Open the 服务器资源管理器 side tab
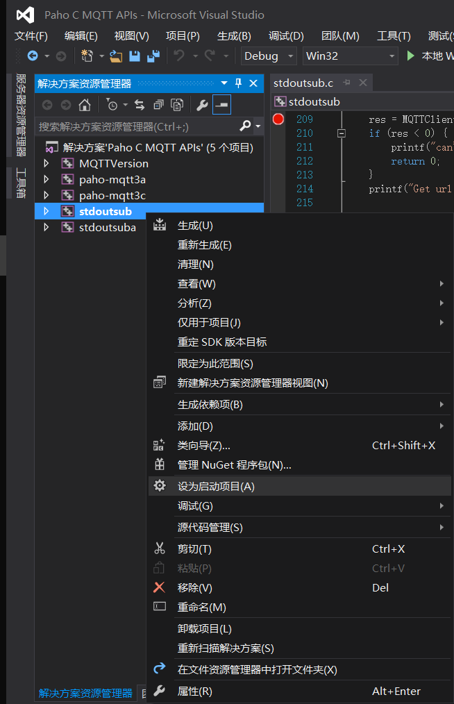The image size is (454, 704). (x=21, y=115)
